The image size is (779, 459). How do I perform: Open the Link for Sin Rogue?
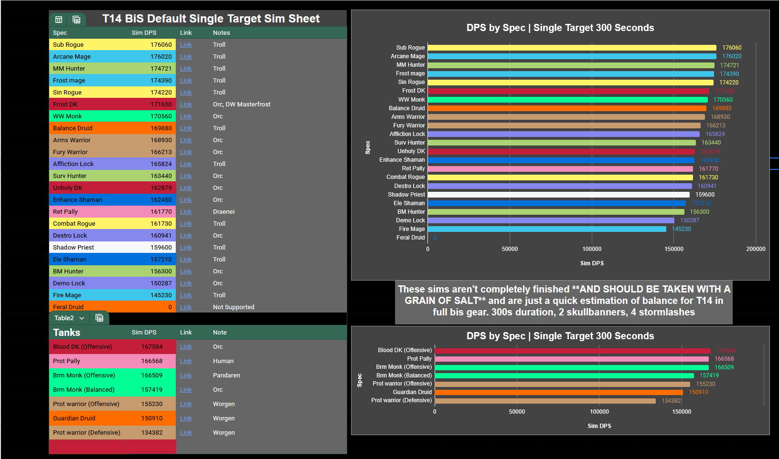(186, 93)
